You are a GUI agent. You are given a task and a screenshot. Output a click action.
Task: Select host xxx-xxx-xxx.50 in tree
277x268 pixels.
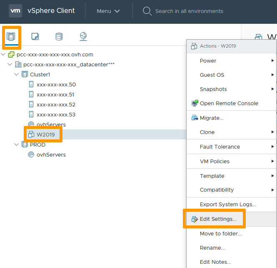(x=56, y=84)
